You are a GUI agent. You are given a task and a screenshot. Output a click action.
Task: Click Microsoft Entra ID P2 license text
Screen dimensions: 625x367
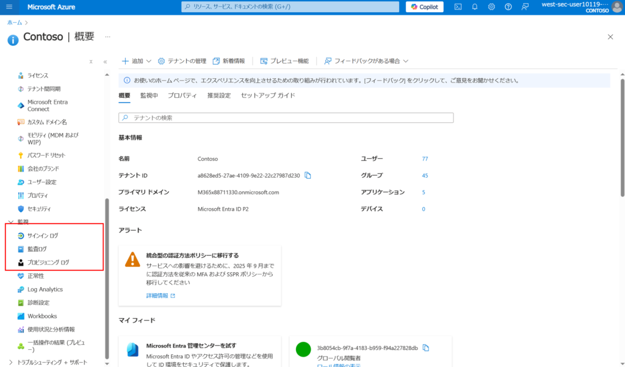click(223, 209)
